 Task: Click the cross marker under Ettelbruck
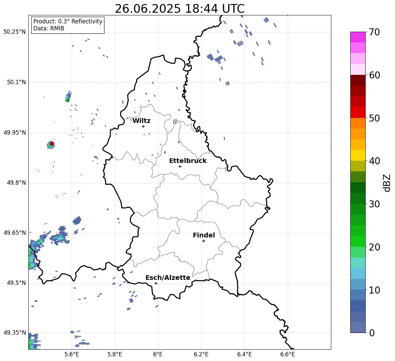point(180,166)
